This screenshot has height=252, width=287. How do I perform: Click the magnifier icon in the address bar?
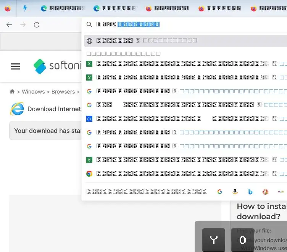click(x=89, y=24)
